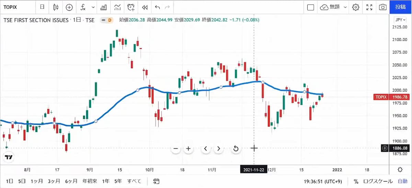Expand the indicator favorites chevron beside fx
The height and width of the screenshot is (188, 412).
93,7
